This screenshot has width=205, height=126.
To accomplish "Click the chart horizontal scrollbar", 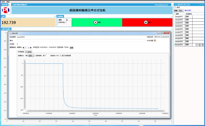I will (95, 111).
